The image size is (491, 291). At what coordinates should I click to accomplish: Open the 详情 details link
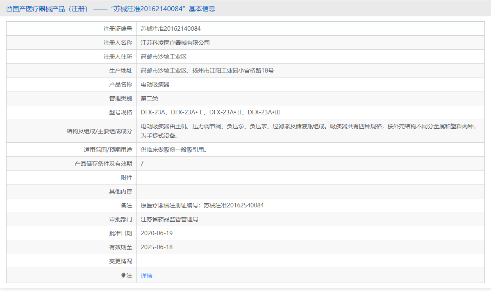pyautogui.click(x=146, y=275)
